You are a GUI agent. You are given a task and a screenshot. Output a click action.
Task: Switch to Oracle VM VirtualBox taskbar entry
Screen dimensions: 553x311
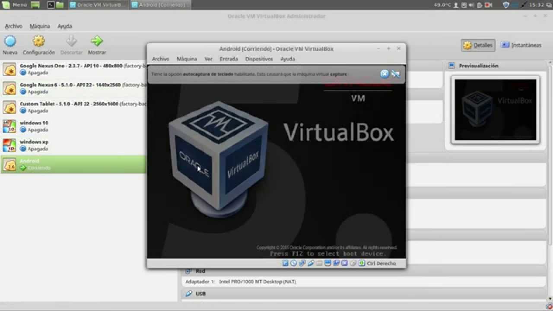click(98, 5)
